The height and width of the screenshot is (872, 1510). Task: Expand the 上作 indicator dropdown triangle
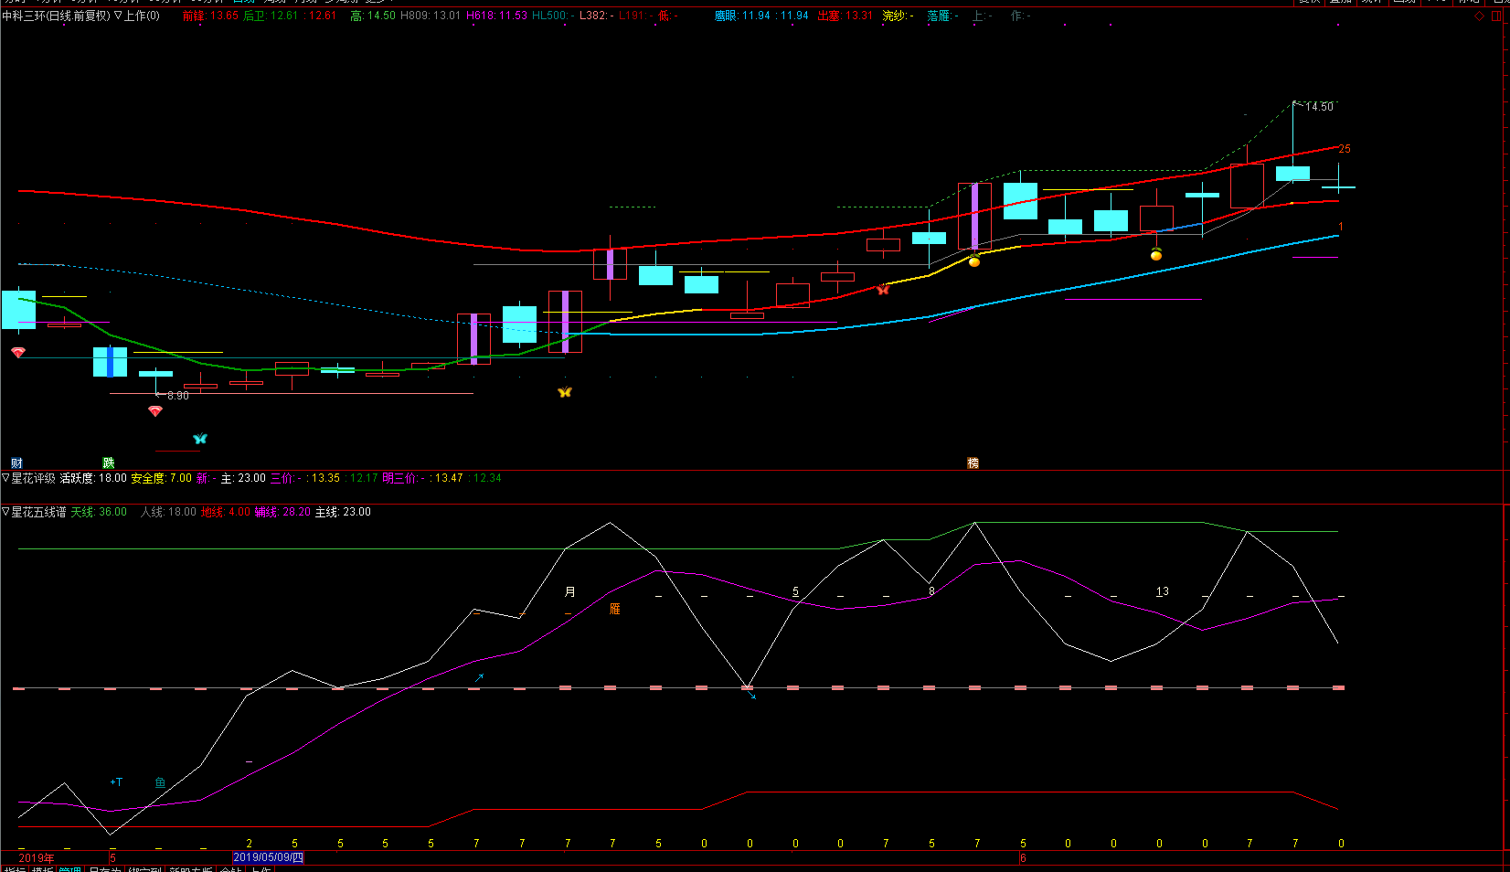(x=118, y=16)
